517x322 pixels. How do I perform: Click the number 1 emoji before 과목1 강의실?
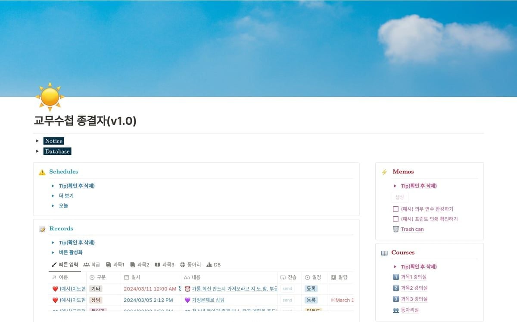coord(396,277)
